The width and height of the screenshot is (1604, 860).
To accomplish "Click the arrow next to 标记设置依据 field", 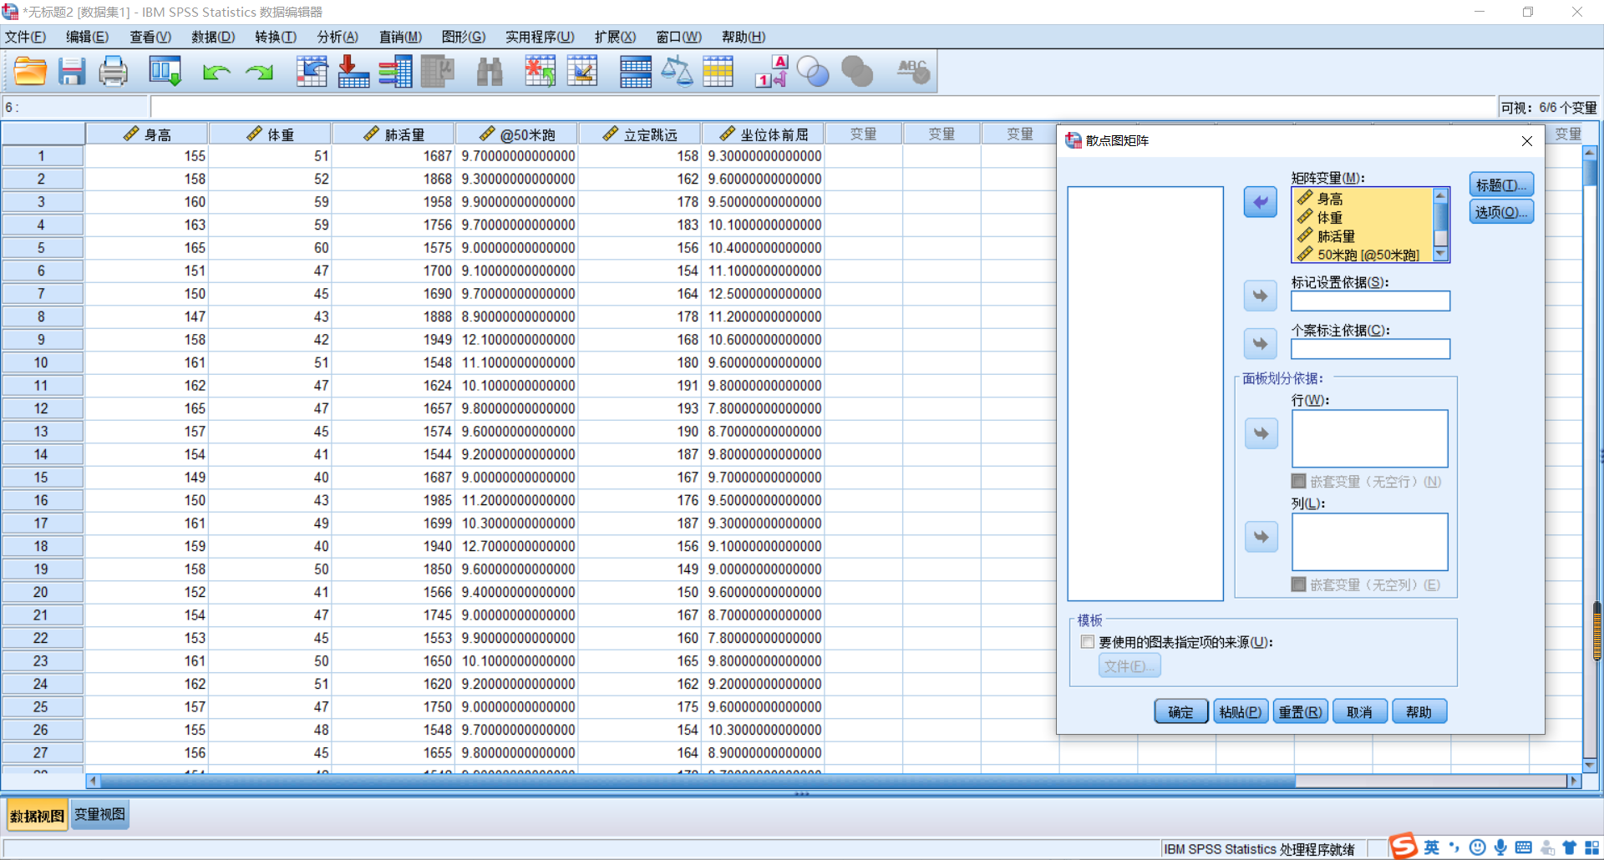I will click(1261, 296).
